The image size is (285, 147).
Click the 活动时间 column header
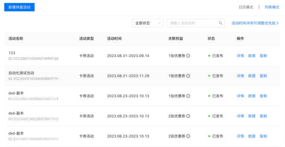point(114,39)
